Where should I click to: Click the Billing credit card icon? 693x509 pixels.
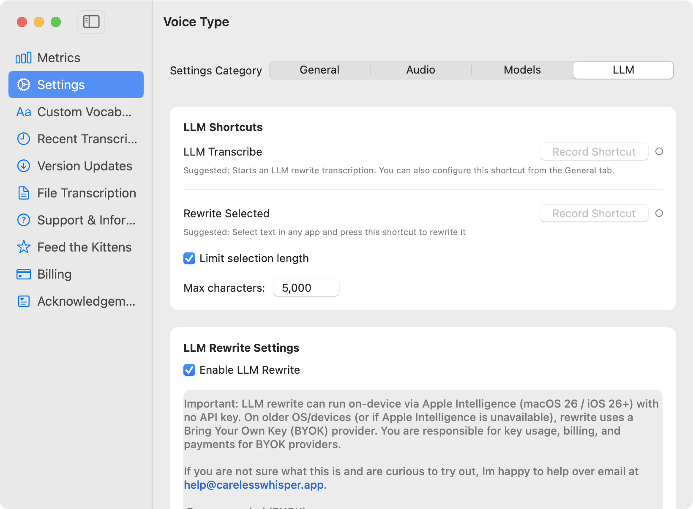pos(24,274)
